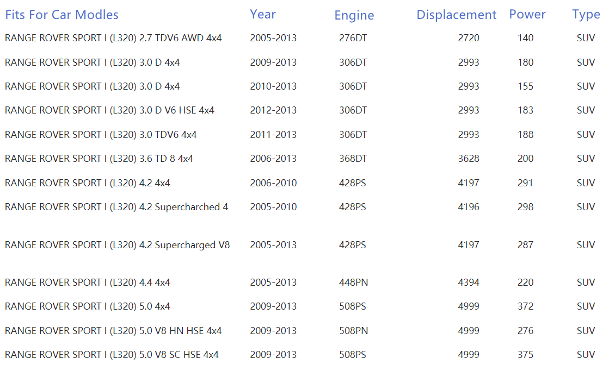Select the 368DT engine code cell
615x371 pixels.
click(353, 159)
